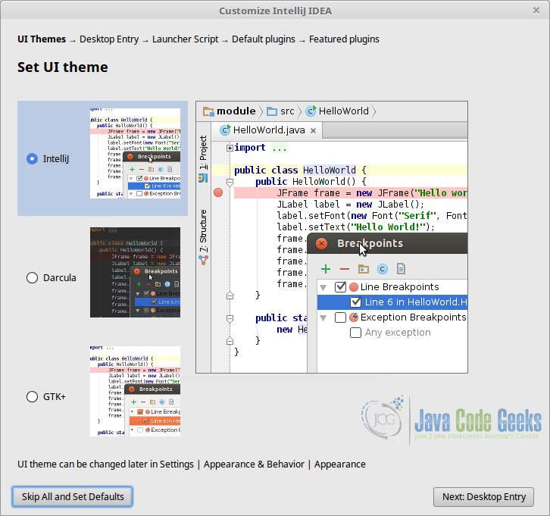The width and height of the screenshot is (550, 516).
Task: Click the Structure tool icon below its label
Action: [x=204, y=260]
